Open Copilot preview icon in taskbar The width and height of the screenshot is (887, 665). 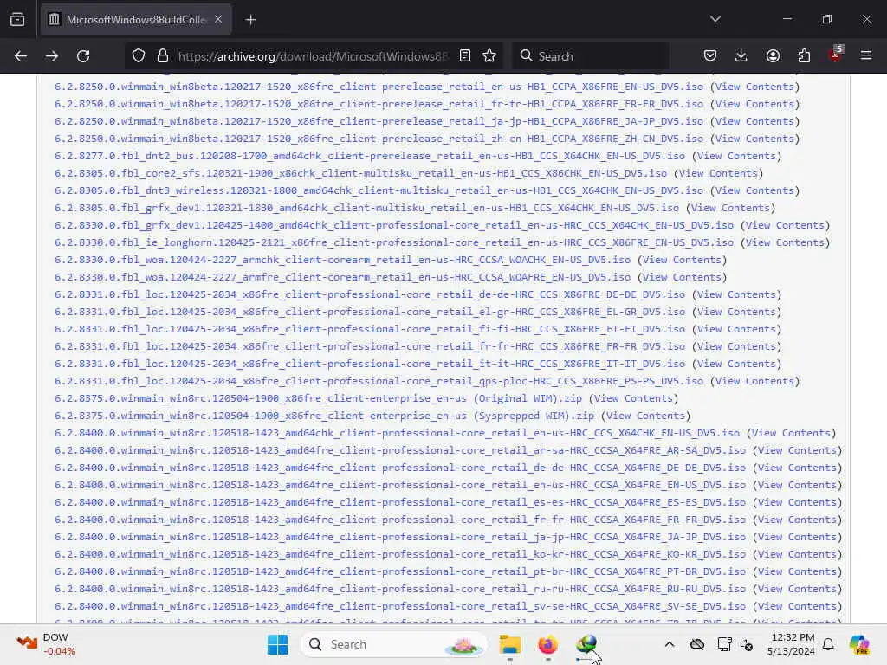pos(859,644)
